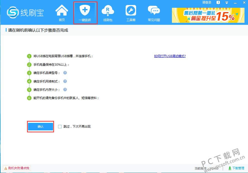Open 下载管理 via the green download icon
Viewport: 248px width, 173px height.
point(230,168)
